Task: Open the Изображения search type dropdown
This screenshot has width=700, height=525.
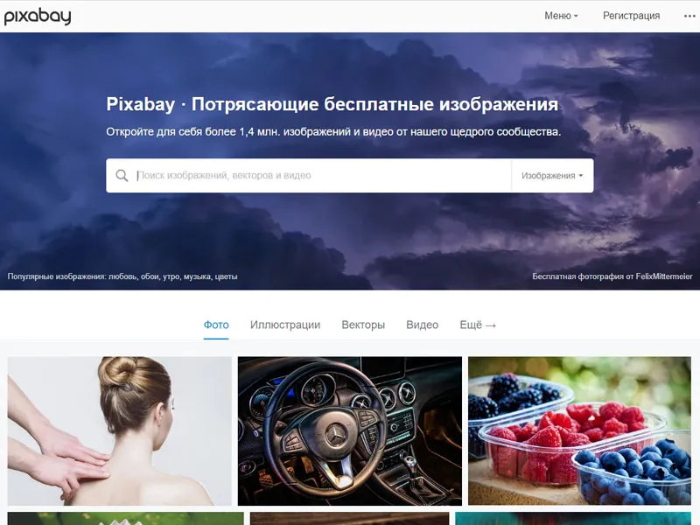Action: [x=552, y=176]
